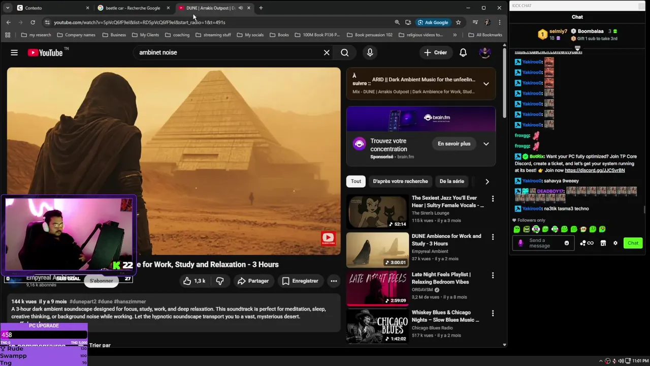Open the Trier par sort dropdown
The width and height of the screenshot is (650, 366).
pyautogui.click(x=100, y=345)
